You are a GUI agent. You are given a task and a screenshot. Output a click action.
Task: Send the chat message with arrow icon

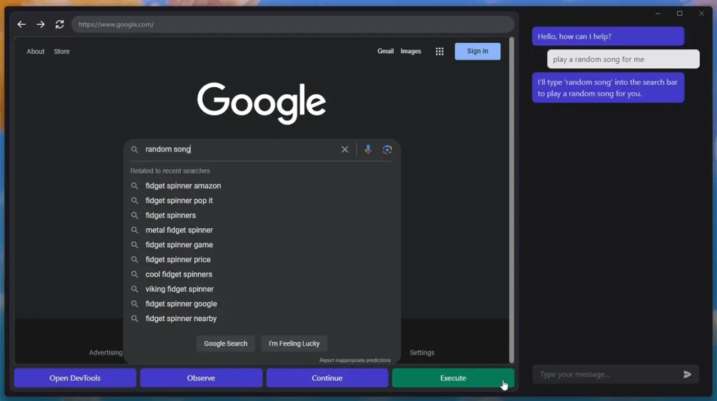(x=687, y=375)
